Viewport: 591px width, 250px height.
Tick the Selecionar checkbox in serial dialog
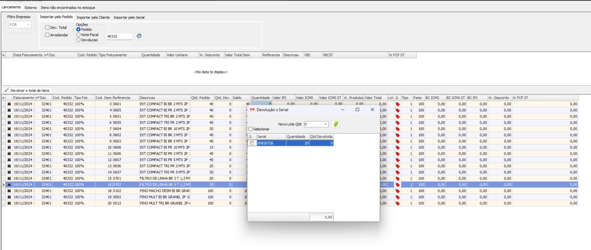[x=251, y=129]
